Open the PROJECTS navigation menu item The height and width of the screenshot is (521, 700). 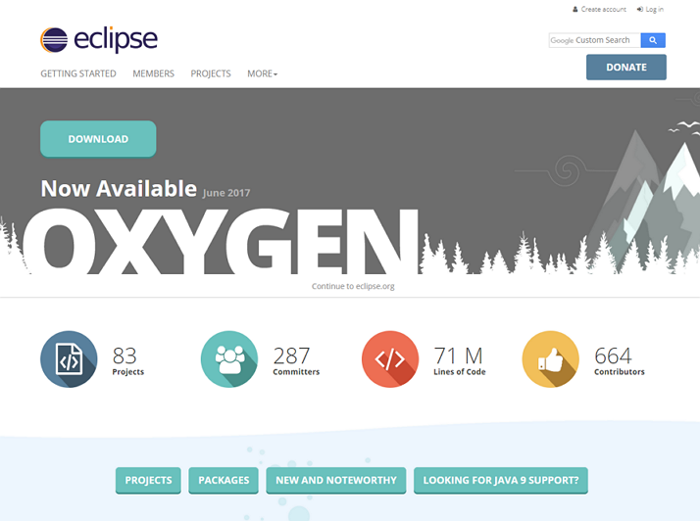[211, 73]
